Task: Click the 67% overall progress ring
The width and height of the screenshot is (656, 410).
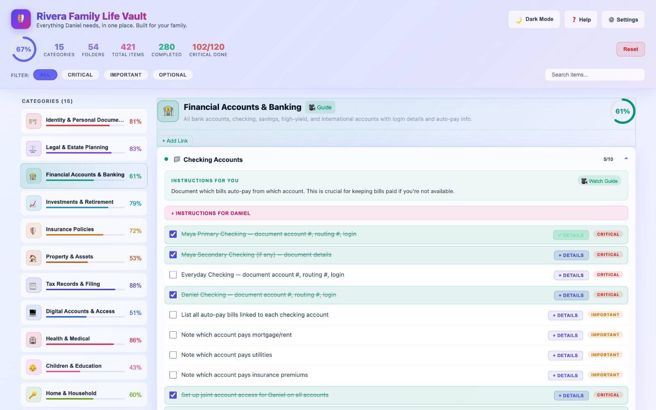Action: [24, 49]
